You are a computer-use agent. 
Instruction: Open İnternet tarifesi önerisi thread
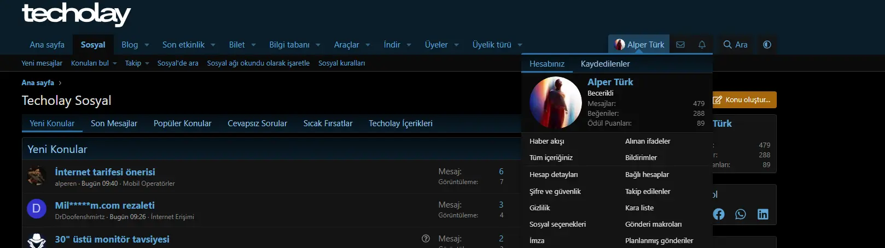click(x=105, y=172)
